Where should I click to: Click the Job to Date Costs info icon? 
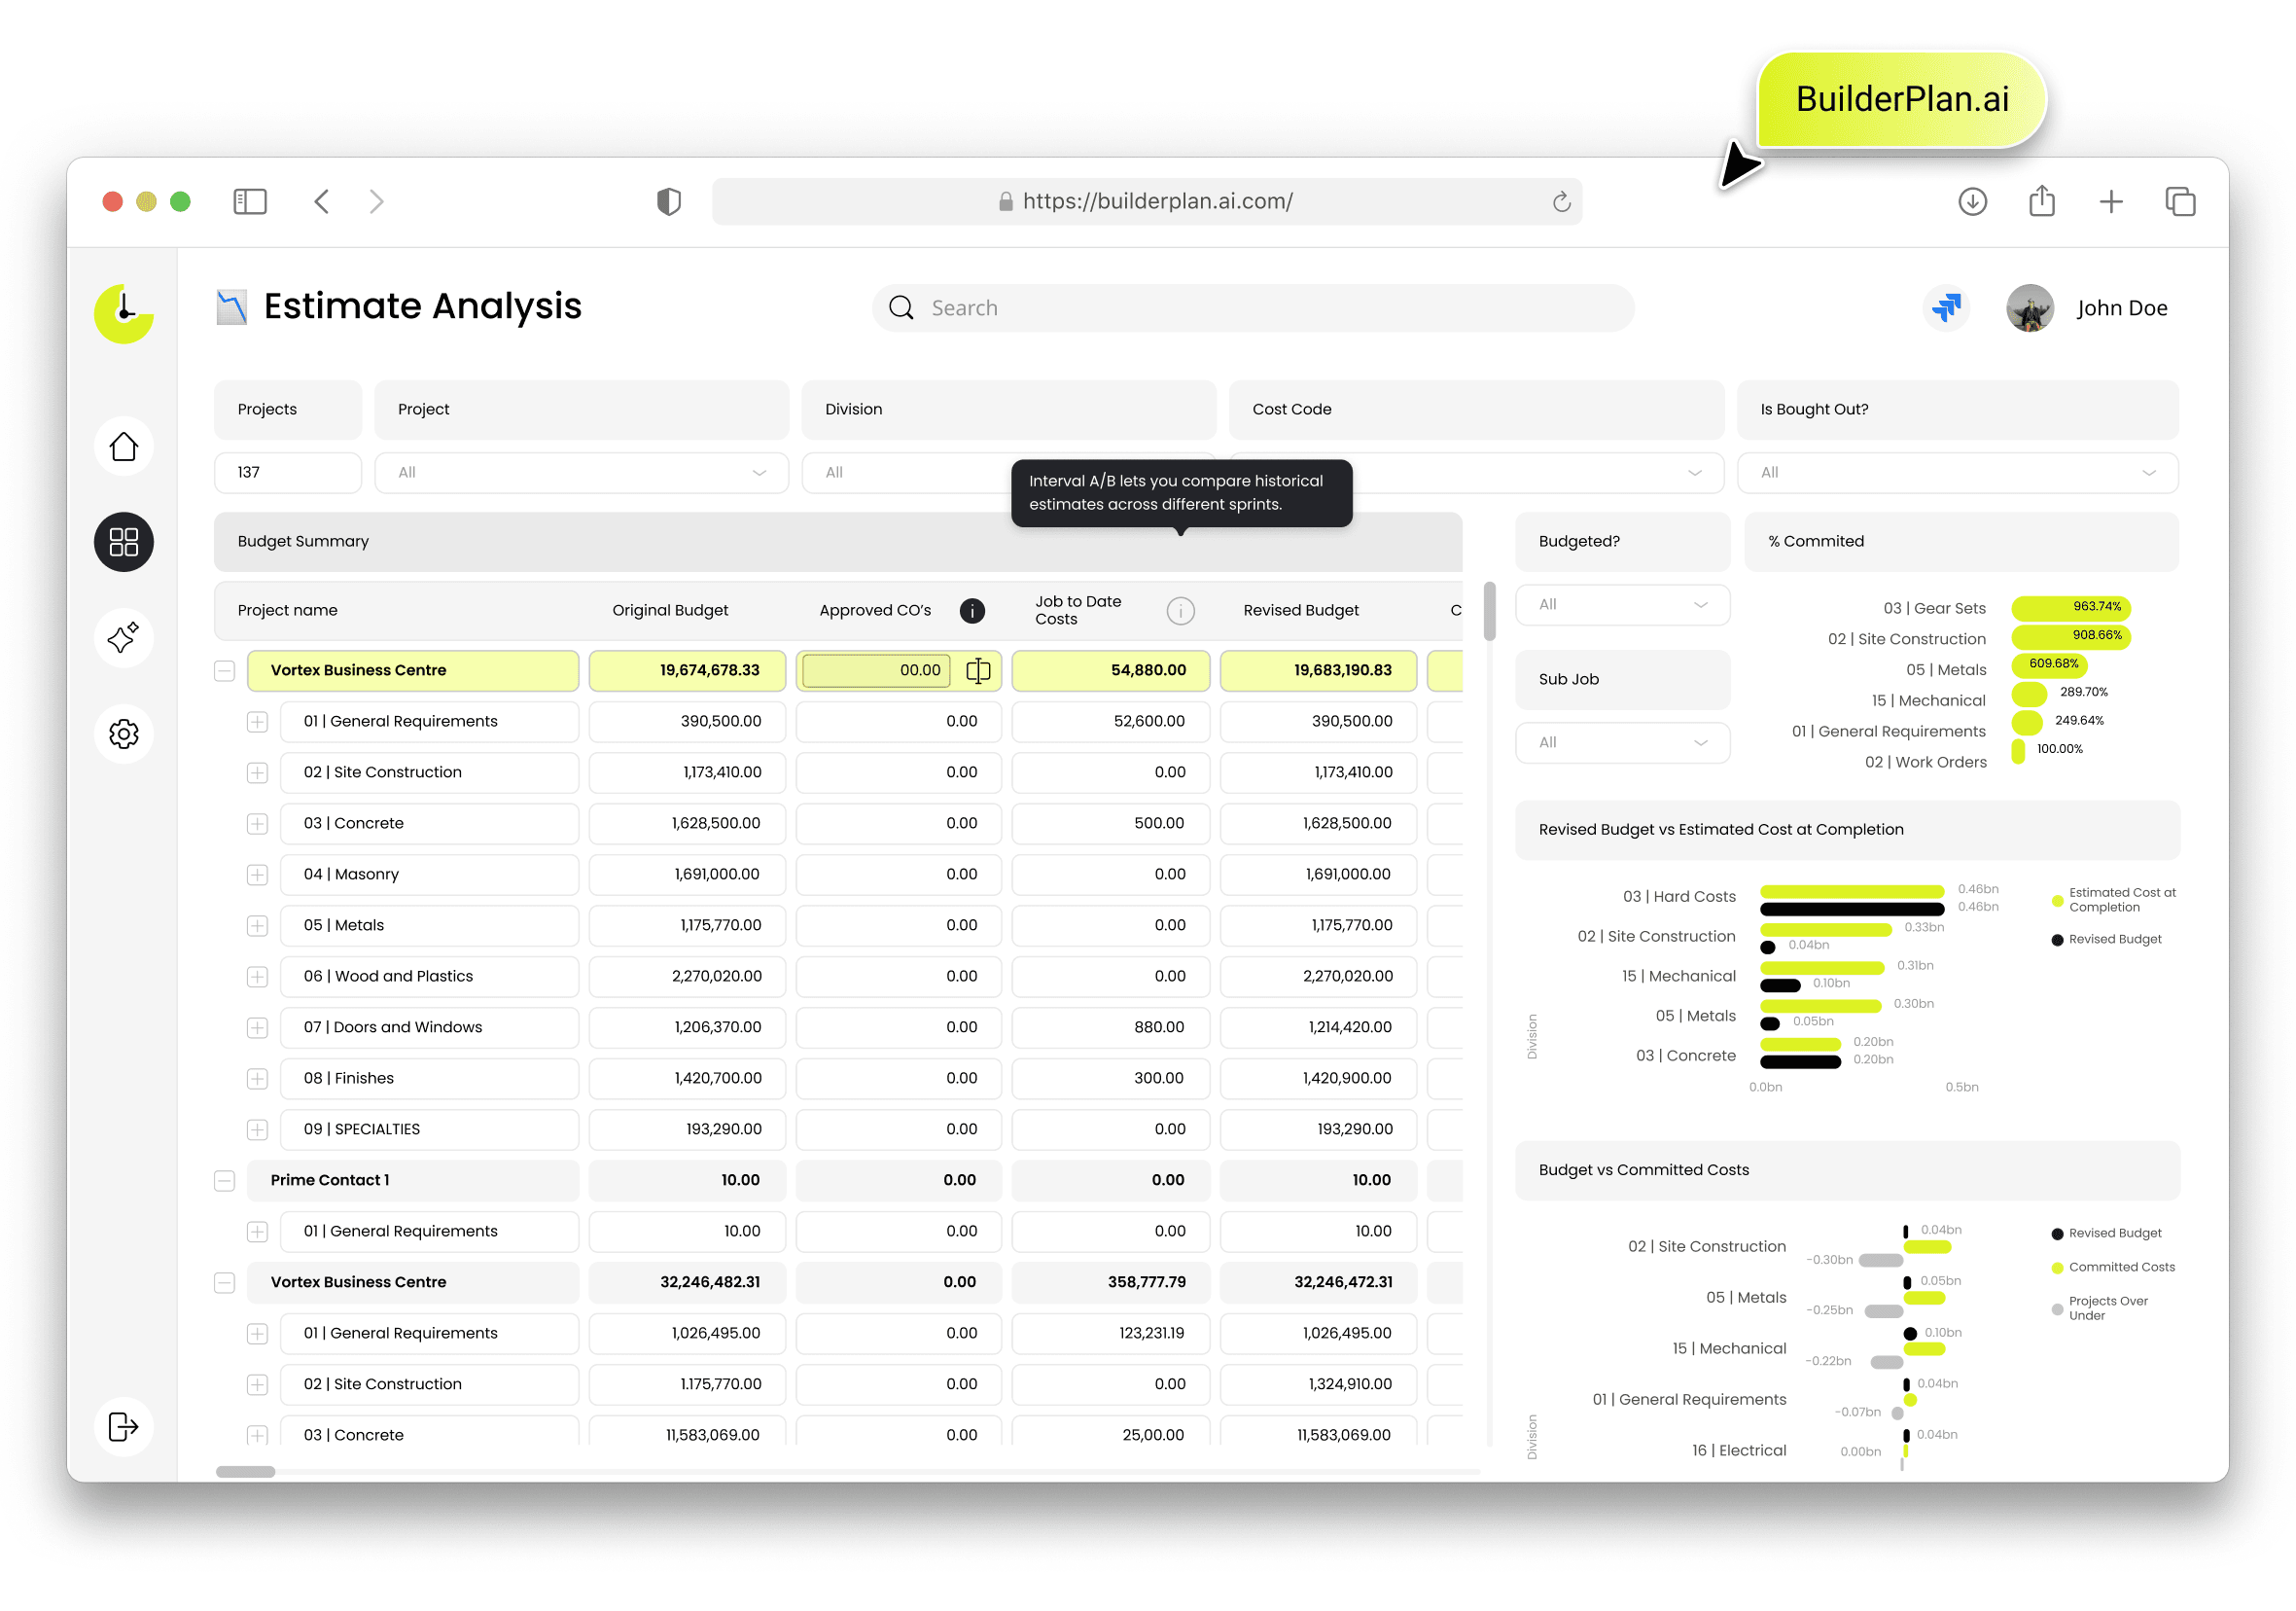(1181, 610)
